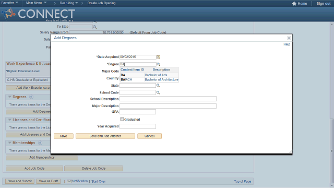The width and height of the screenshot is (334, 188).
Task: Click the Home house icon
Action: (x=294, y=4)
